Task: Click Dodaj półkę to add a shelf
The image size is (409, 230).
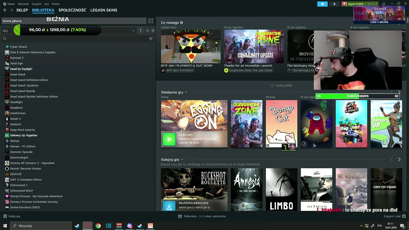Action: click(281, 85)
